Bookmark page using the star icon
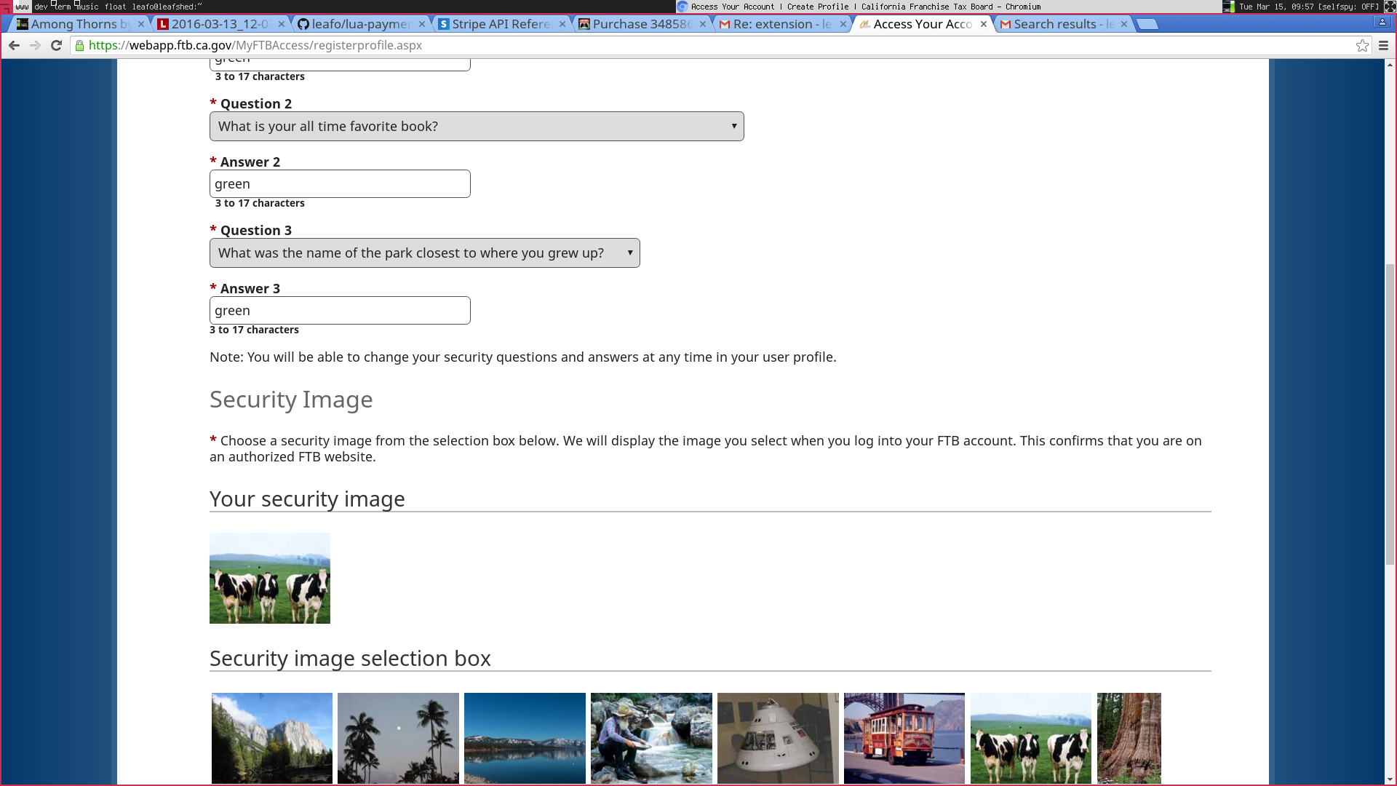The height and width of the screenshot is (786, 1397). (1362, 45)
